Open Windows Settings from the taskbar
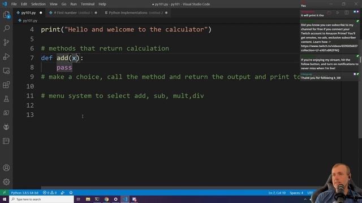The height and width of the screenshot is (203, 362). [115, 199]
